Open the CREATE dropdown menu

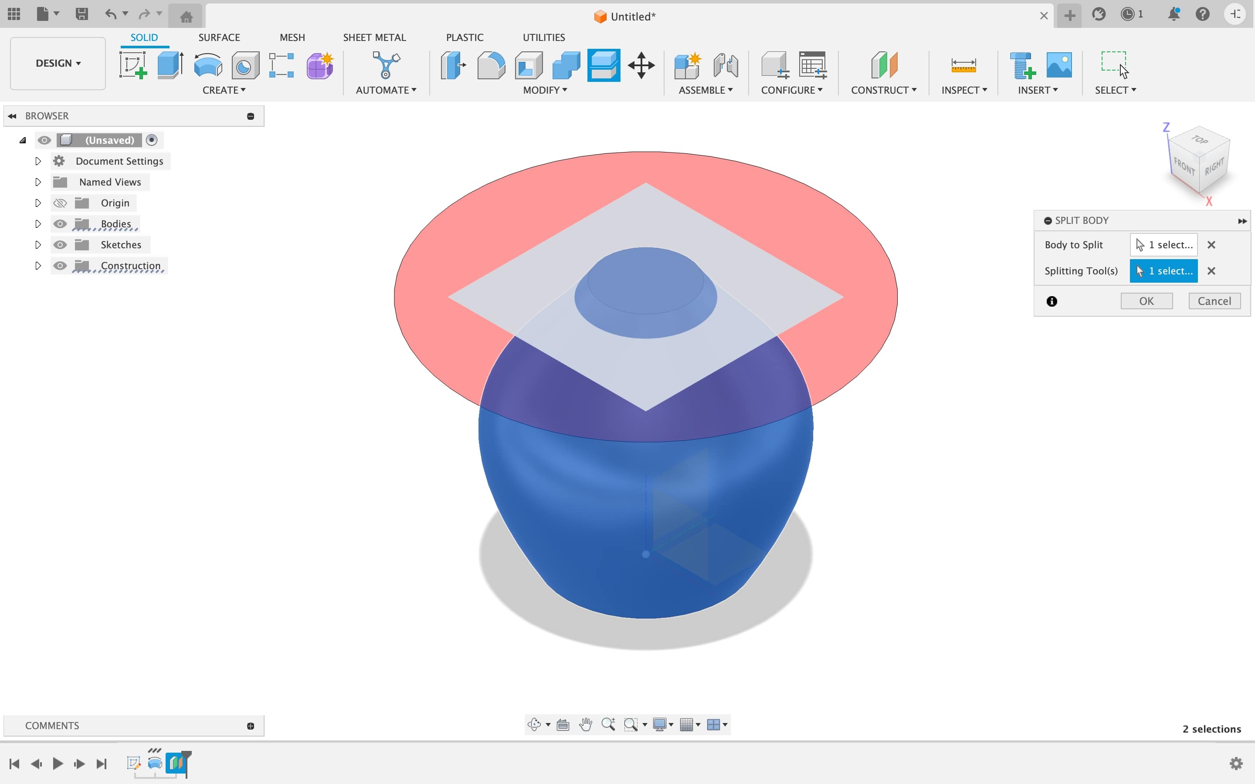pyautogui.click(x=224, y=90)
